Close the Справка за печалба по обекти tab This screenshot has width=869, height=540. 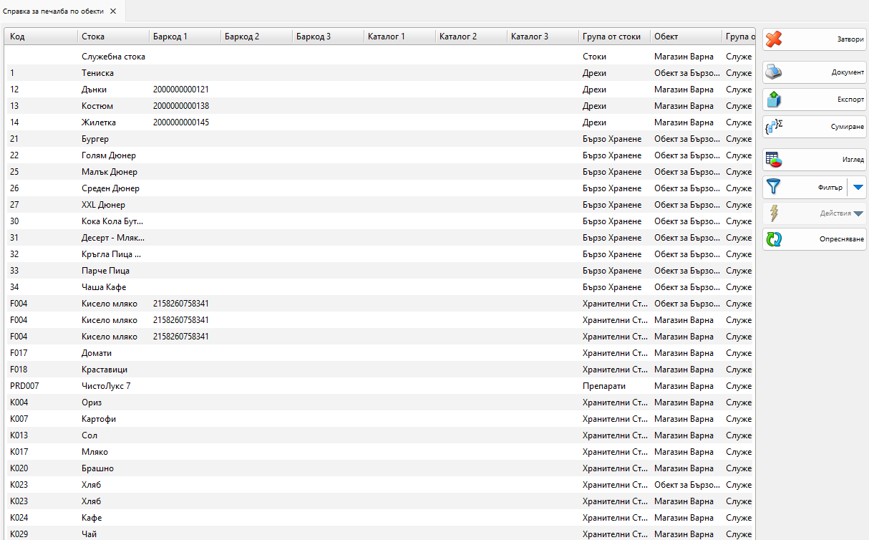coord(113,11)
